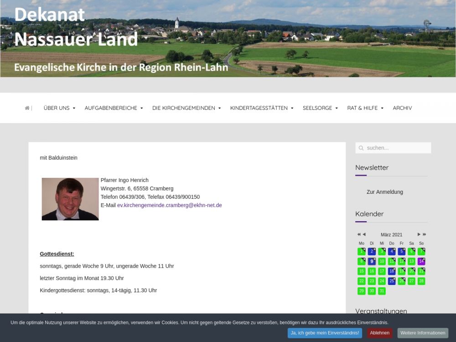Image resolution: width=456 pixels, height=342 pixels.
Task: Click the home icon in navigation bar
Action: 27,108
